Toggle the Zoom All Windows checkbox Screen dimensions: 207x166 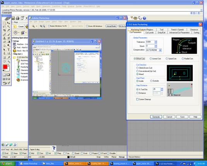click(87, 26)
